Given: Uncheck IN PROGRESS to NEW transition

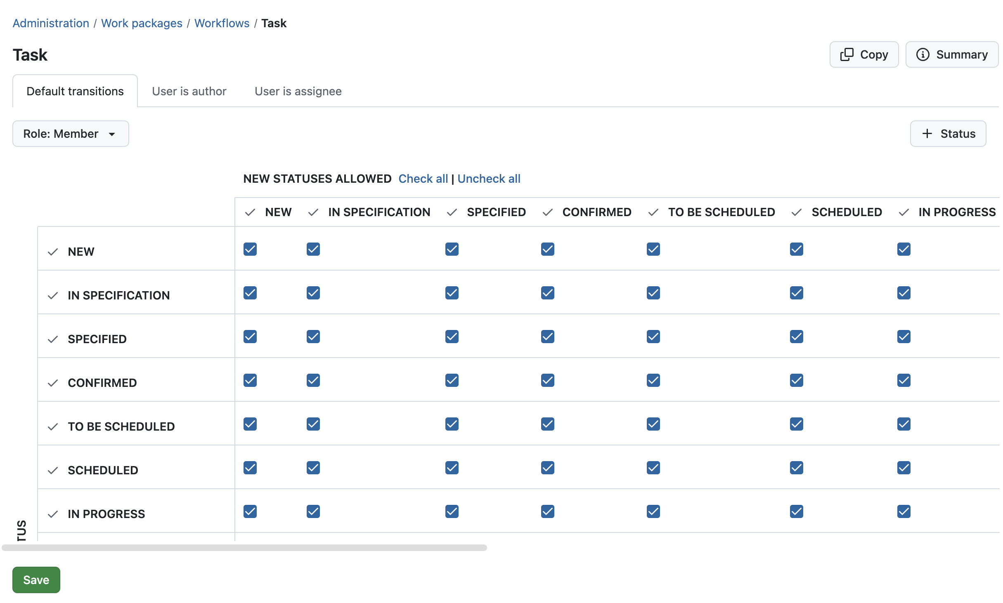Looking at the screenshot, I should 250,511.
